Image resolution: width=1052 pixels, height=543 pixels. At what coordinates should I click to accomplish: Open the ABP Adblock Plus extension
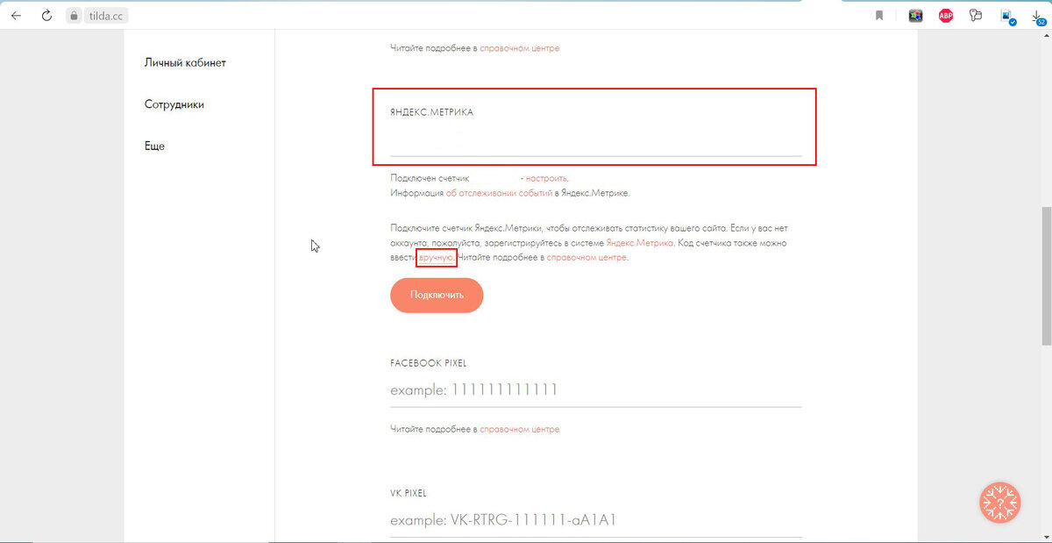click(x=946, y=16)
